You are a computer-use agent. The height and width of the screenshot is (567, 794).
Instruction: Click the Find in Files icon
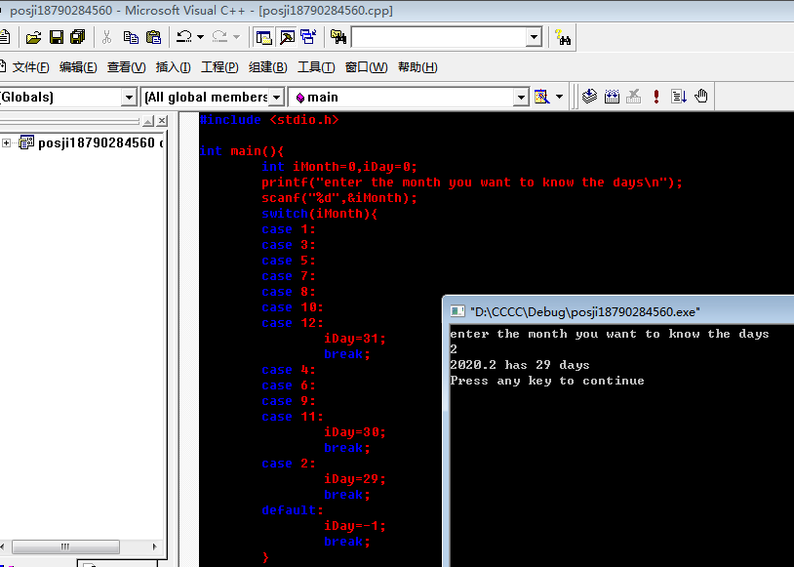pyautogui.click(x=338, y=37)
